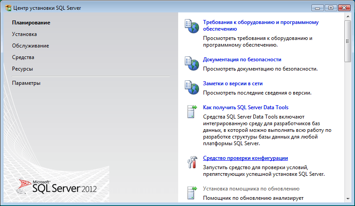Open the Параметры section
This screenshot has height=206, width=355.
click(26, 83)
